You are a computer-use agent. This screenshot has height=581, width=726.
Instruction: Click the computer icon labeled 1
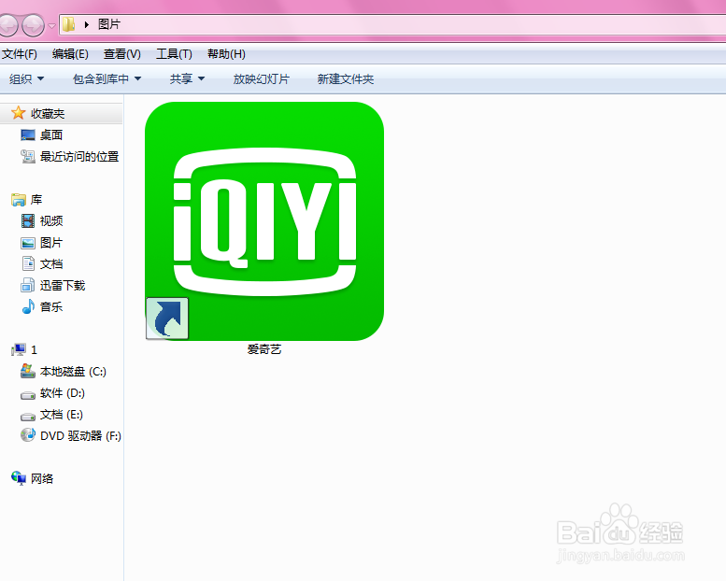19,349
